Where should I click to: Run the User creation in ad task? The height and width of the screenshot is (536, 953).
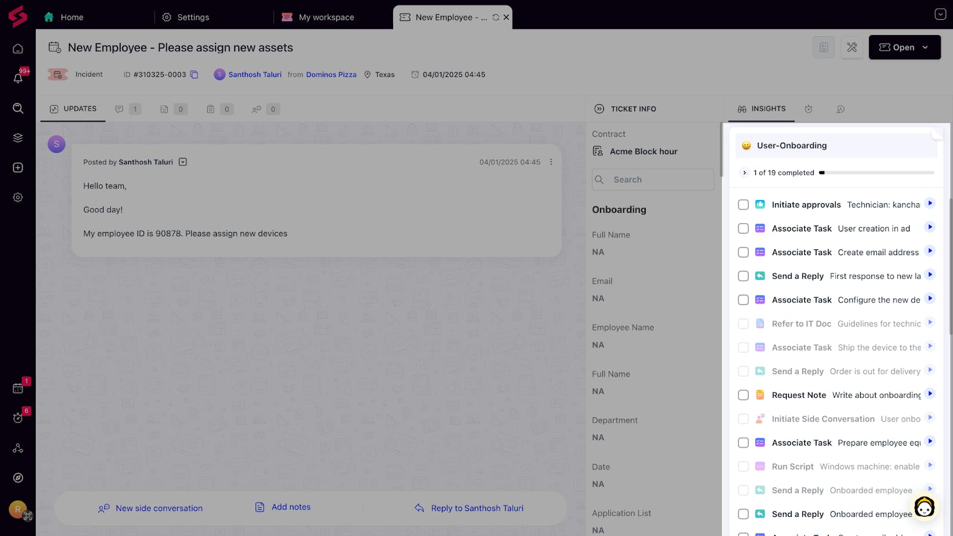pyautogui.click(x=930, y=227)
